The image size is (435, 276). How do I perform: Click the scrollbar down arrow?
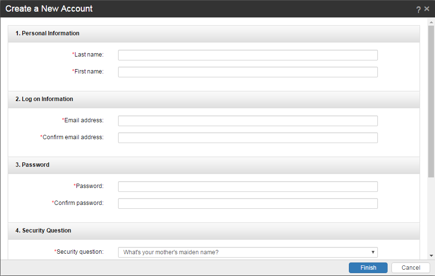pyautogui.click(x=431, y=255)
